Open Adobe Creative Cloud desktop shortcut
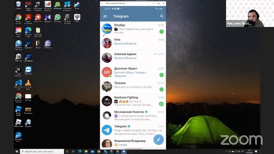This screenshot has height=154, width=274. click(x=18, y=32)
